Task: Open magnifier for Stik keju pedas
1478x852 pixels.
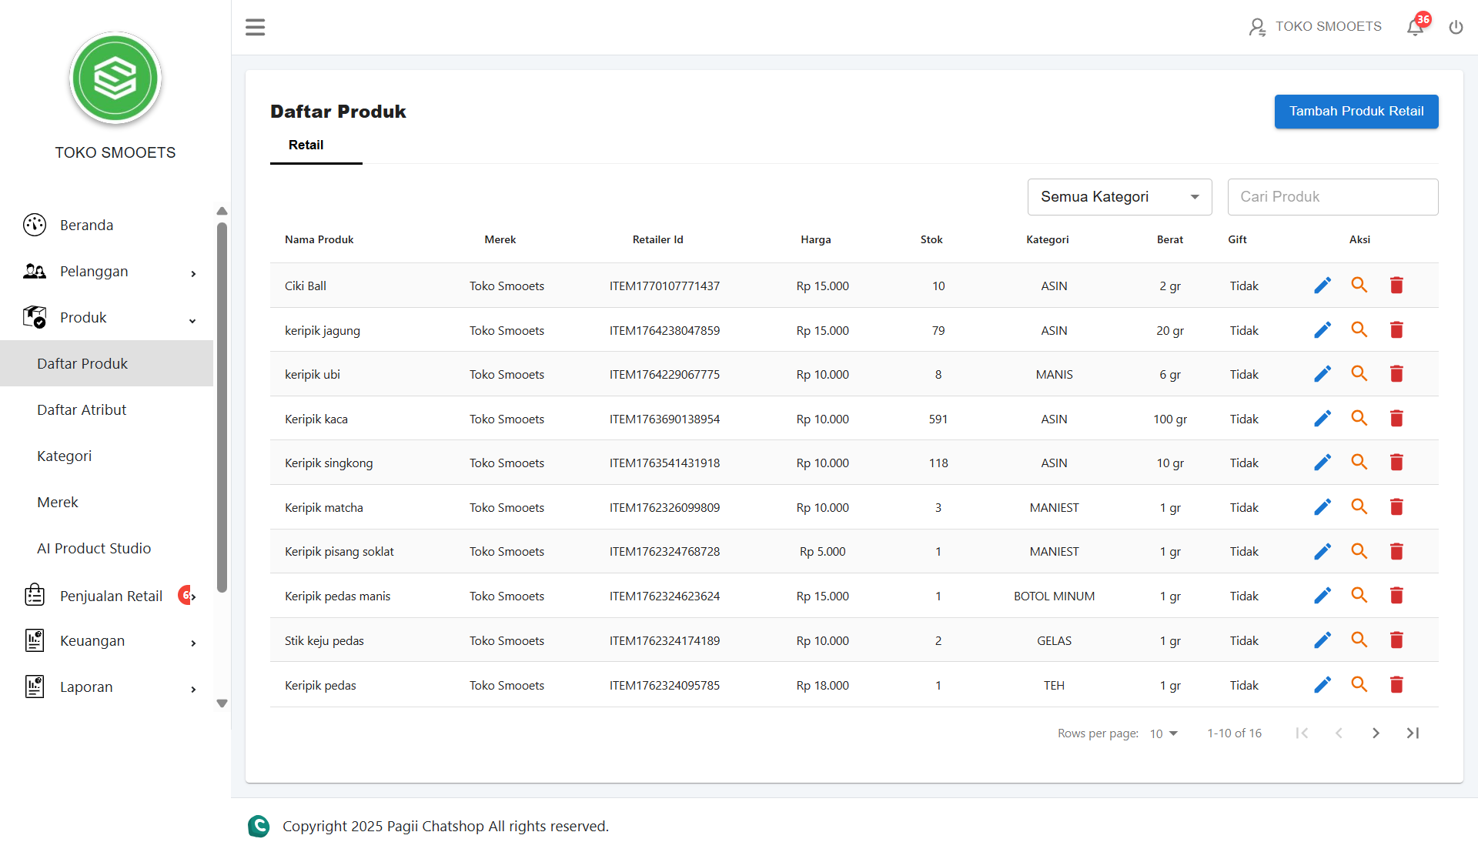Action: 1359,640
